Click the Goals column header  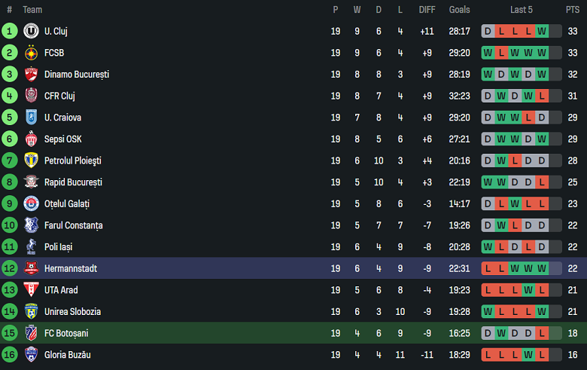pos(459,10)
